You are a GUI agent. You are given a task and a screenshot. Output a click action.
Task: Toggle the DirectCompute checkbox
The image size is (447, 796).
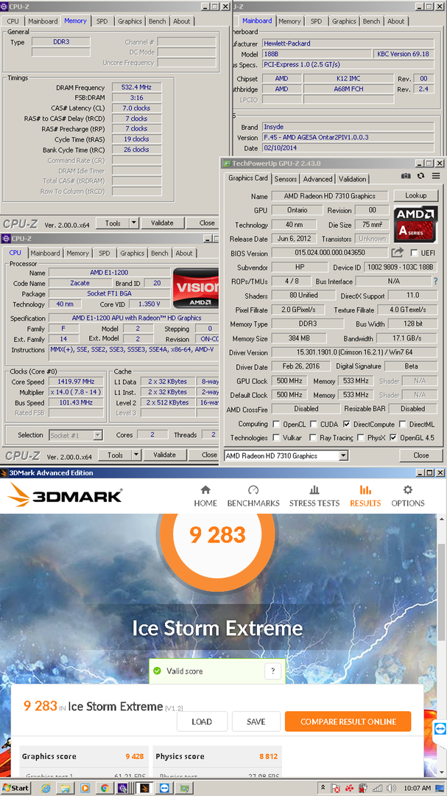347,424
